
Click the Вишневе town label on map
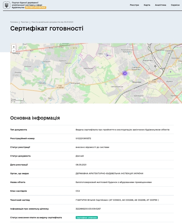click(x=137, y=82)
